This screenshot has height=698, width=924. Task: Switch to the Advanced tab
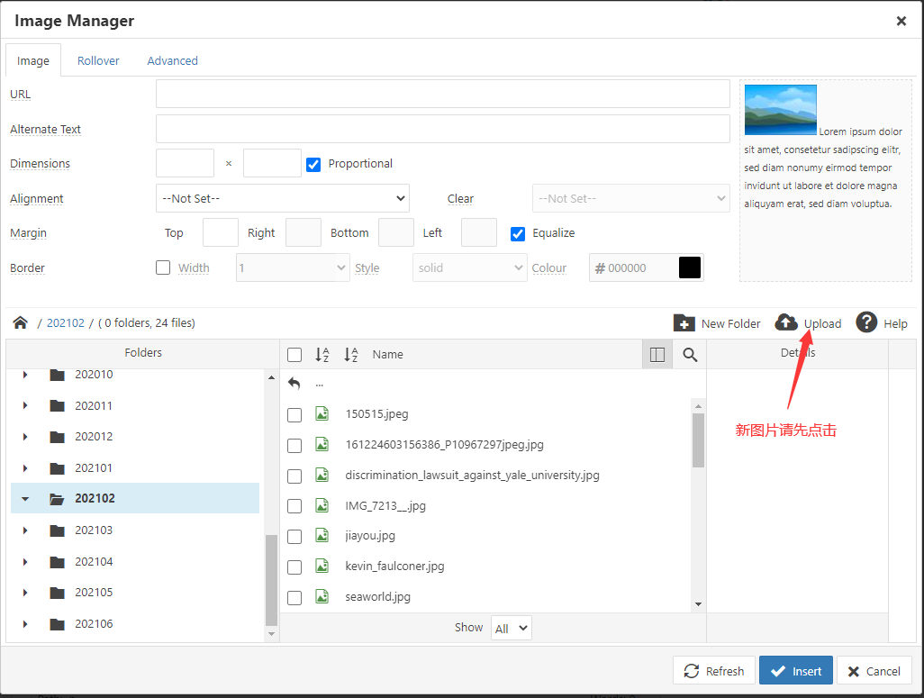coord(172,60)
